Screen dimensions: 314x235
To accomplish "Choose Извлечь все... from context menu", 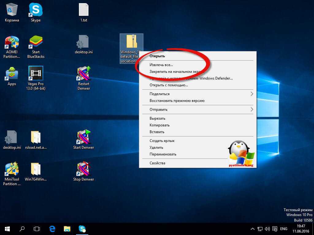I will [161, 65].
